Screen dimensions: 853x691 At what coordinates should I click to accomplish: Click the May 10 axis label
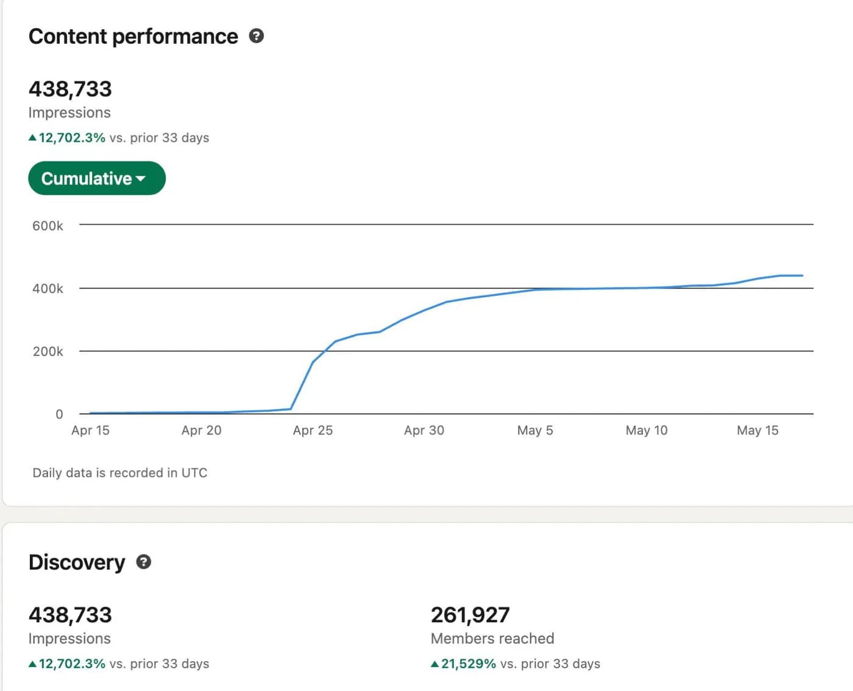pos(646,430)
